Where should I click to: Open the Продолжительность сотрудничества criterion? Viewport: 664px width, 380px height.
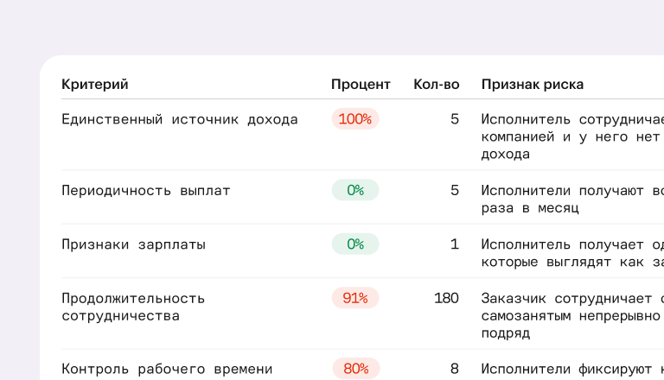[133, 307]
